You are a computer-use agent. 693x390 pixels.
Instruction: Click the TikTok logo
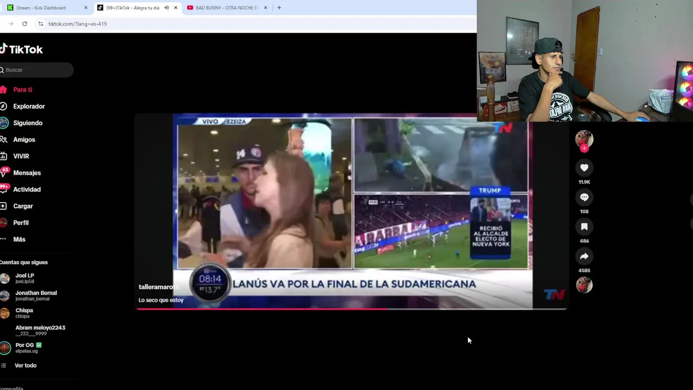pyautogui.click(x=21, y=49)
